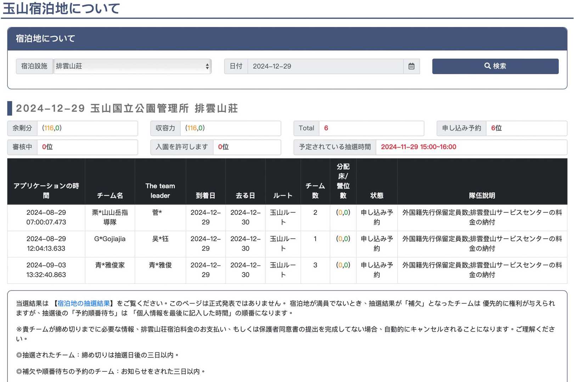The height and width of the screenshot is (382, 574).
Task: Open the 宿泊地の抽選結果 link
Action: [84, 303]
